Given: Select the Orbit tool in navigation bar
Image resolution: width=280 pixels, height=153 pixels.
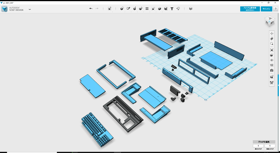Looking at the screenshot, I should (x=272, y=39).
